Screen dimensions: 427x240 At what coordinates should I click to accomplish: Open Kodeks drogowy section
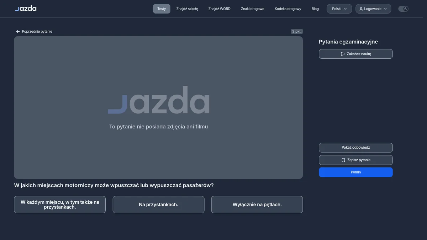click(x=288, y=9)
